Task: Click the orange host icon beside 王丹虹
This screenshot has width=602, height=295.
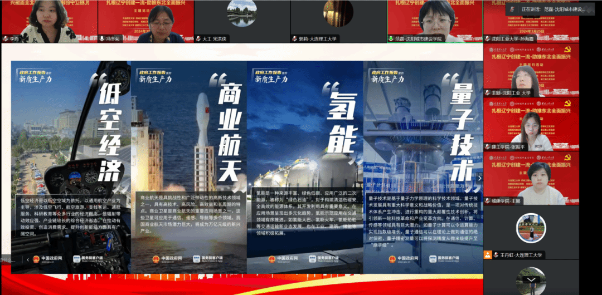Action: click(488, 255)
